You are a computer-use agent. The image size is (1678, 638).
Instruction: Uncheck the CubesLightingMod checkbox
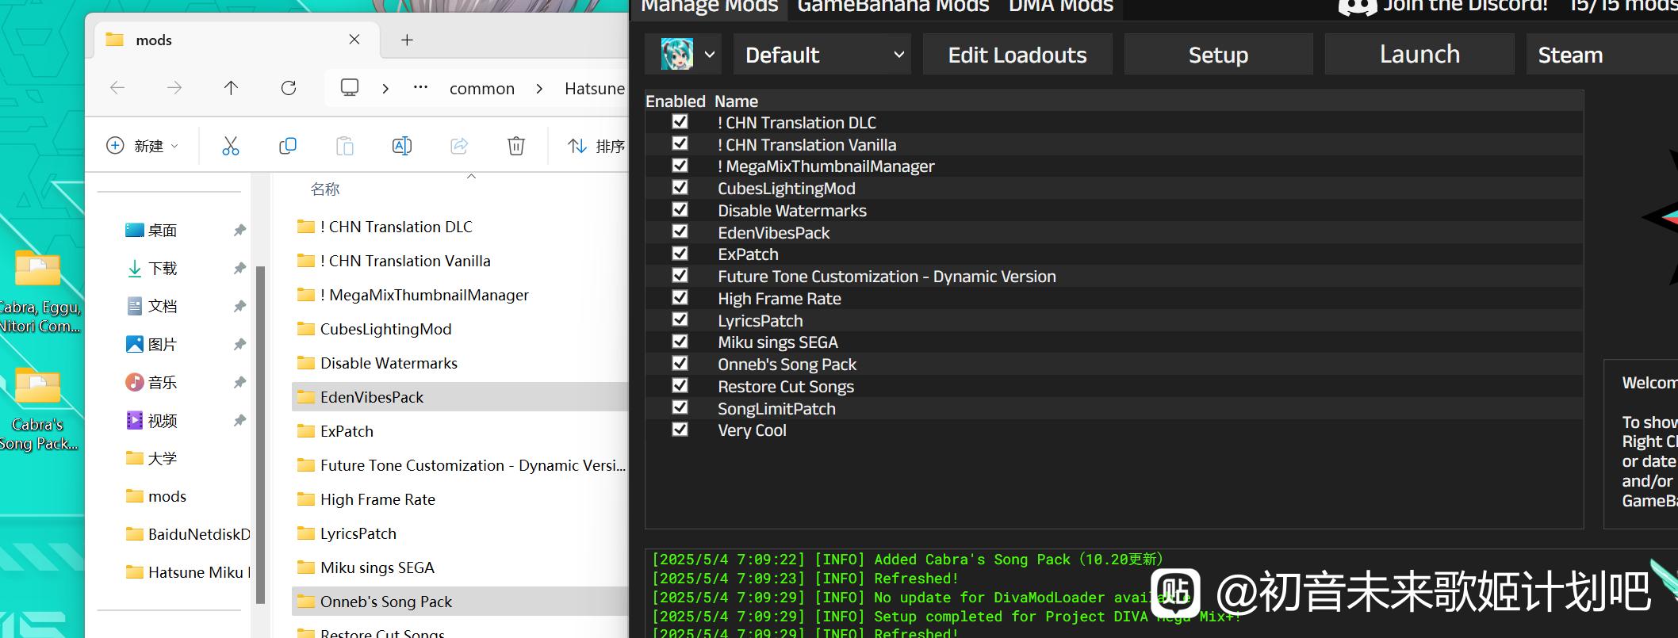(680, 188)
